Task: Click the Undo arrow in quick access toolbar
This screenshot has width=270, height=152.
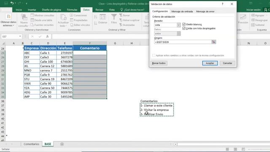Action: point(12,3)
